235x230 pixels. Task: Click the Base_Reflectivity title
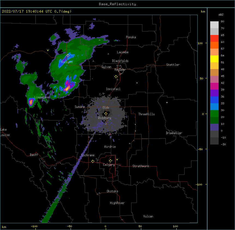pyautogui.click(x=117, y=4)
